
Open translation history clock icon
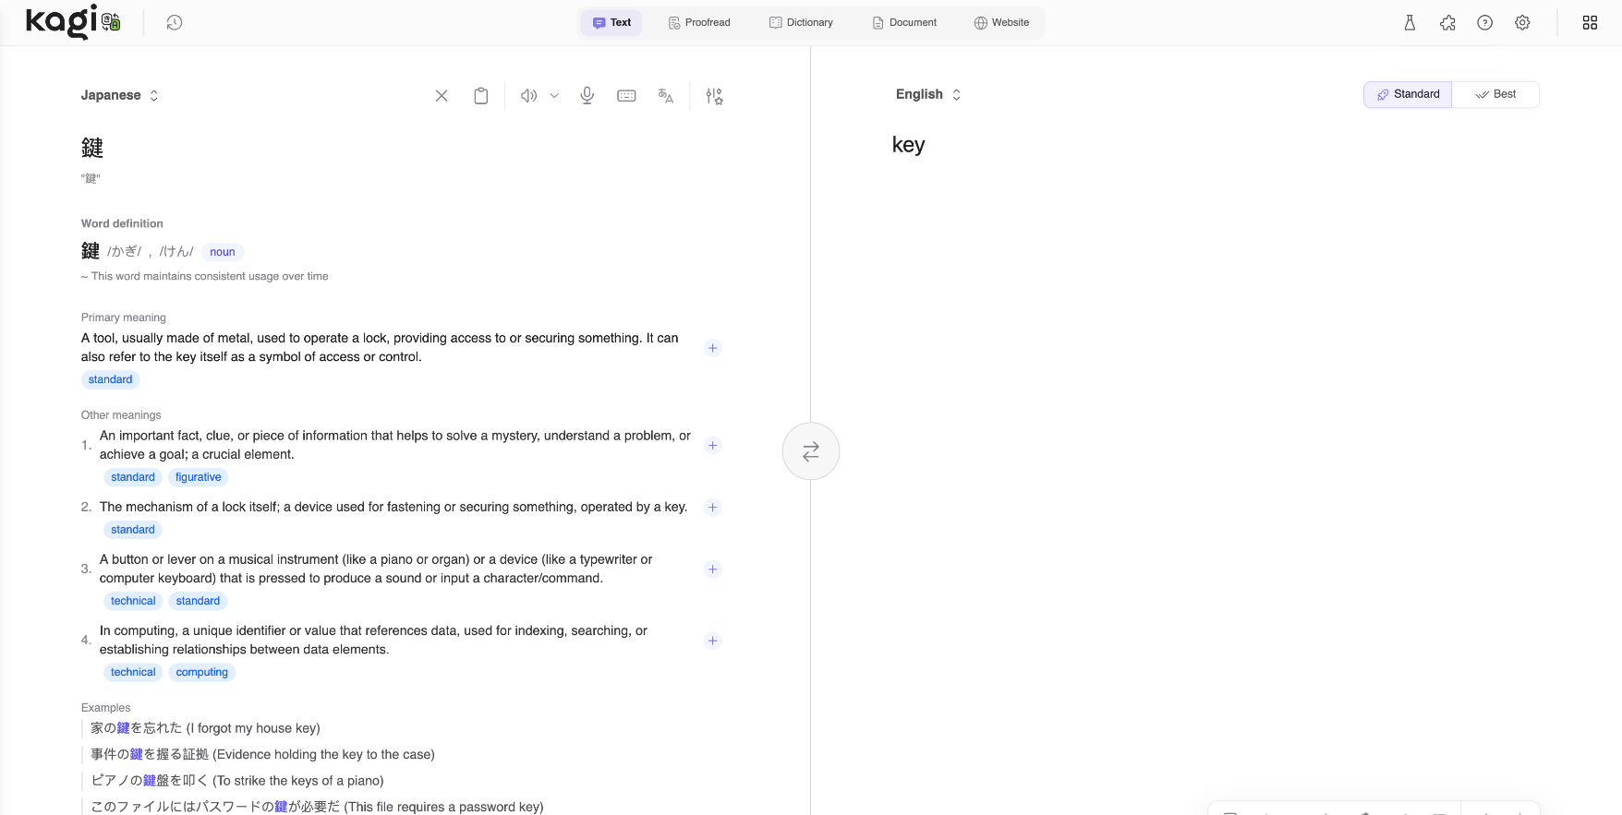point(174,23)
